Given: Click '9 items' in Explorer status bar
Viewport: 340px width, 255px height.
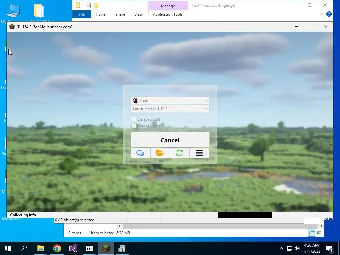Looking at the screenshot, I should pos(75,233).
